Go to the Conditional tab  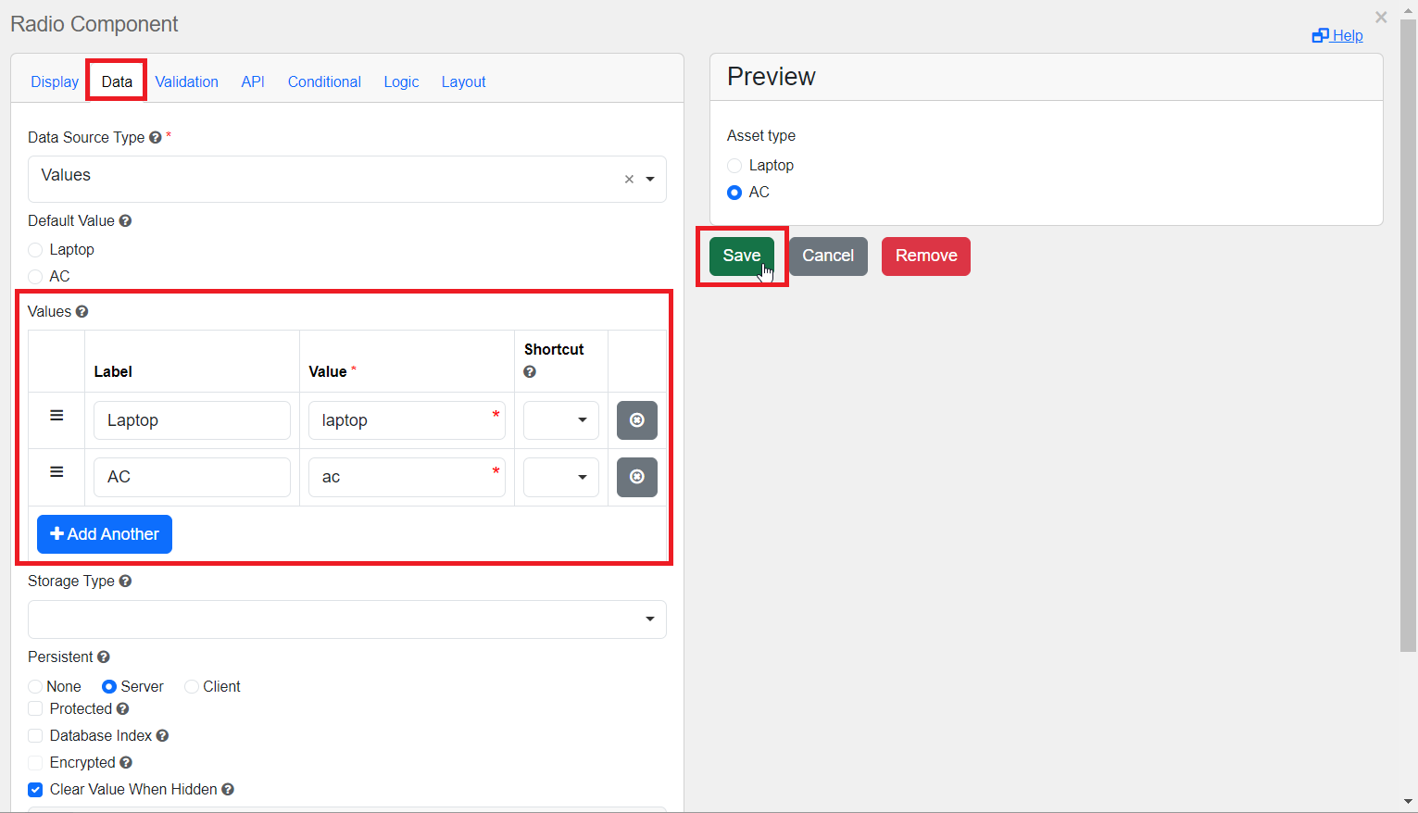click(324, 81)
